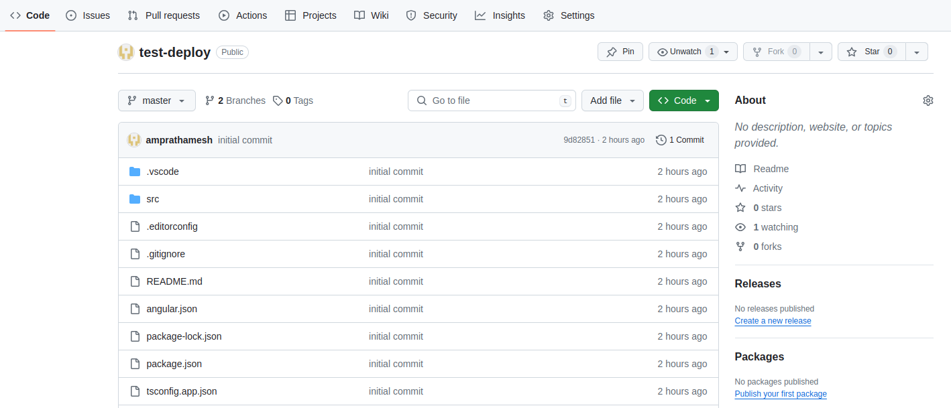Open the repository Settings gear for About

(x=928, y=100)
